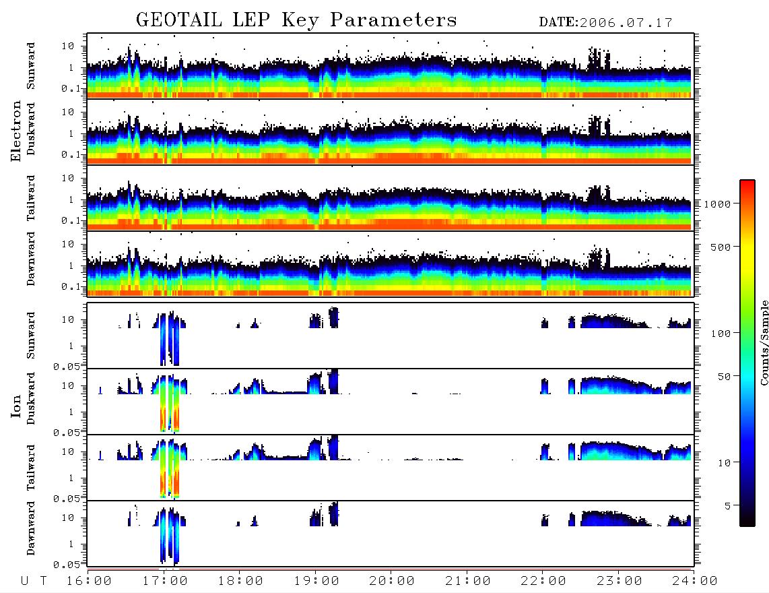Click the 17:00 ion burst in Ion Dawnward panel
The image size is (769, 593).
[170, 536]
